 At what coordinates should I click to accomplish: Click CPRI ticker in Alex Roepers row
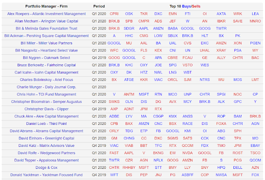pos(114,14)
